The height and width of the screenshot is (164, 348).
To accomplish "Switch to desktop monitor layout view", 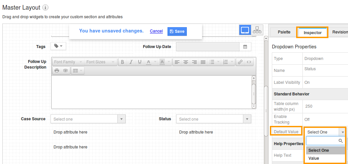I will 245,30.
